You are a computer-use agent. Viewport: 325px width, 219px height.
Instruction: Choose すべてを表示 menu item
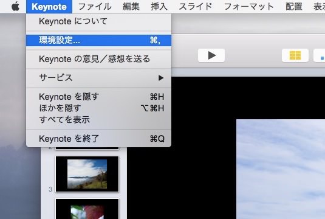[x=98, y=120]
